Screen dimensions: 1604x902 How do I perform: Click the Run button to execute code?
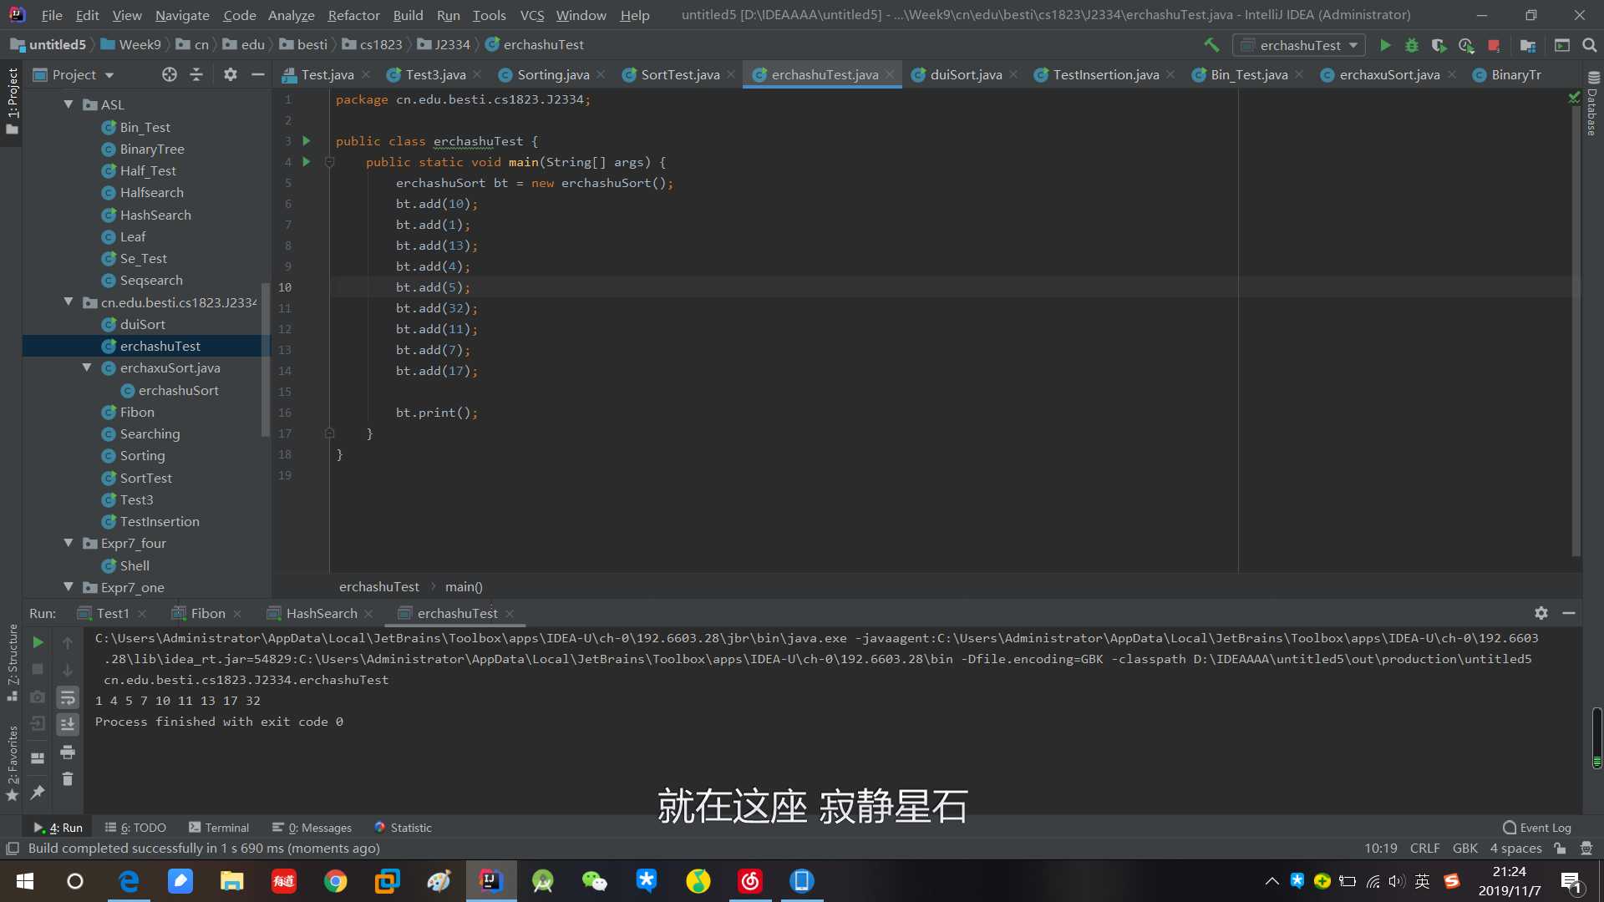coord(1385,44)
